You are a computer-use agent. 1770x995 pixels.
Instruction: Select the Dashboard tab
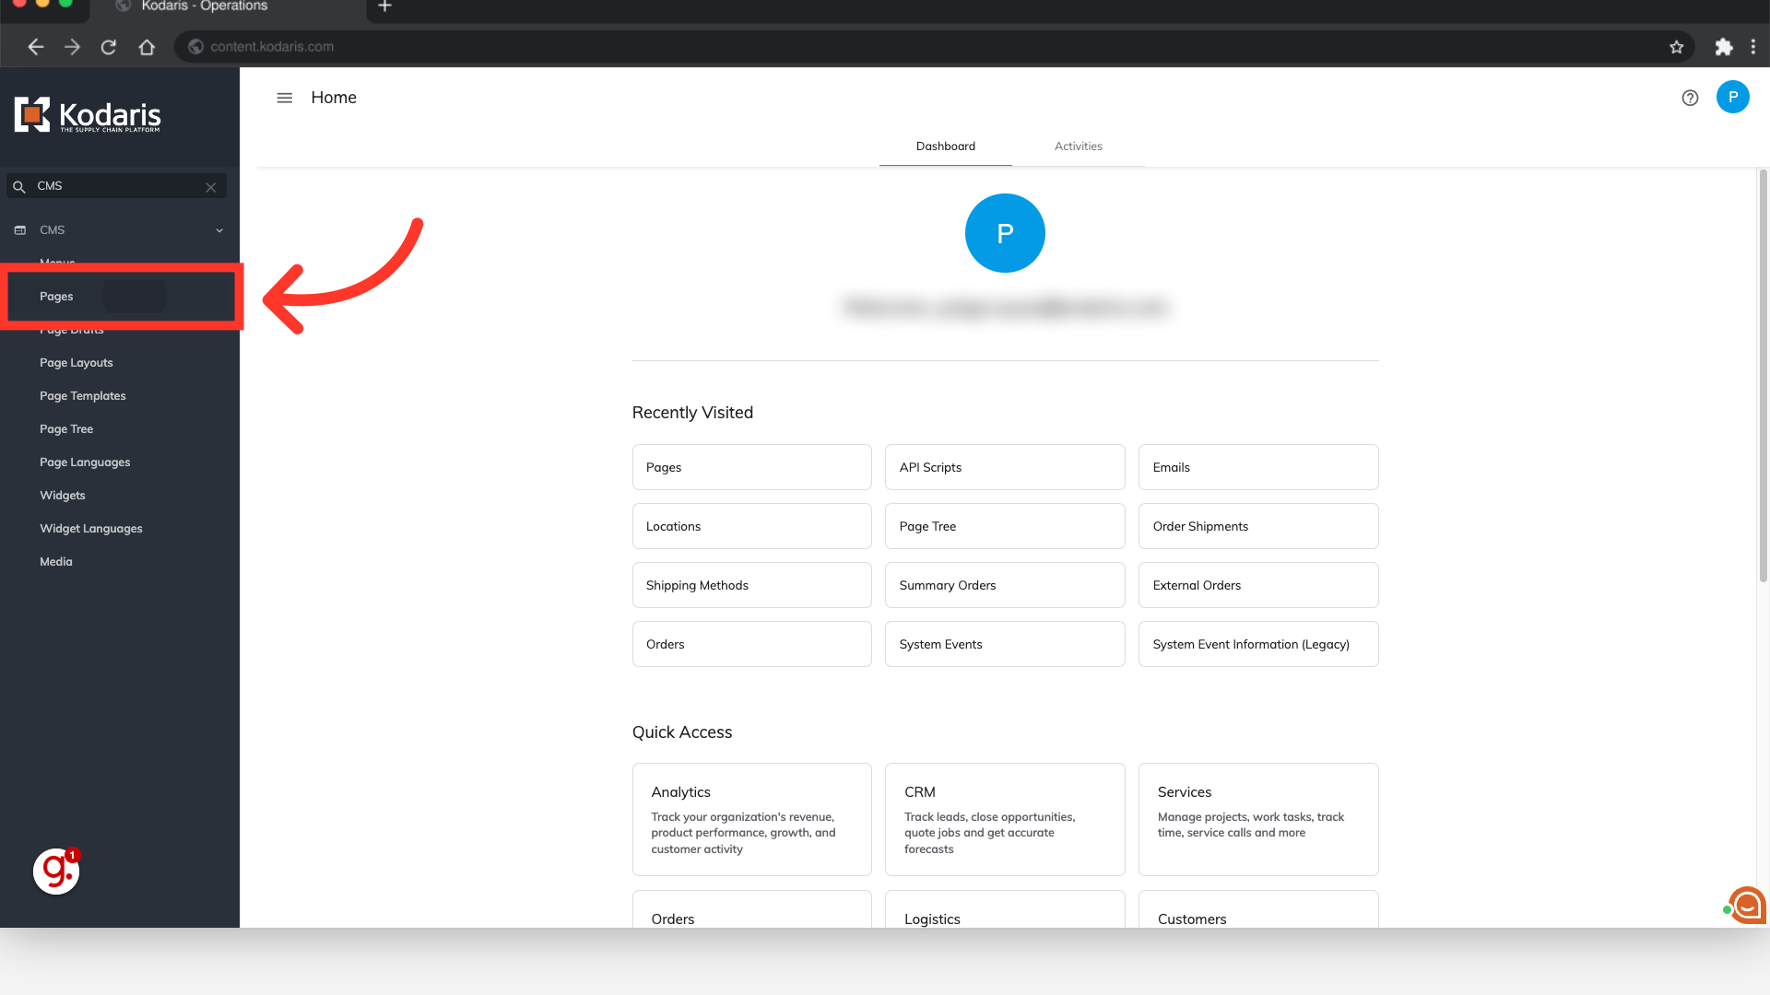pos(945,146)
